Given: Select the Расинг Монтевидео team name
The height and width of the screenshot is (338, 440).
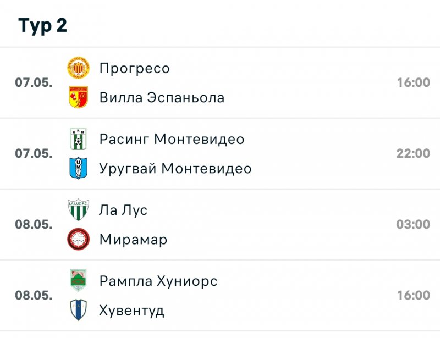Looking at the screenshot, I should coord(172,139).
